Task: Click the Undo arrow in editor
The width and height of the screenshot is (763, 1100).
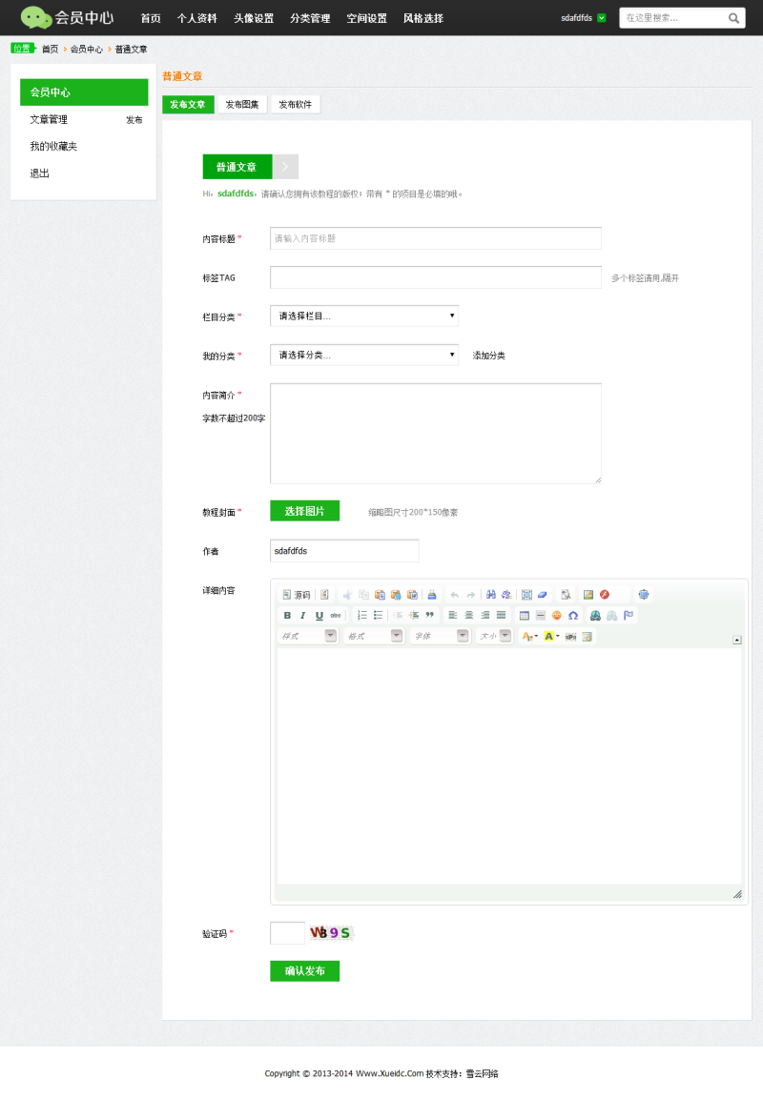Action: coord(454,595)
